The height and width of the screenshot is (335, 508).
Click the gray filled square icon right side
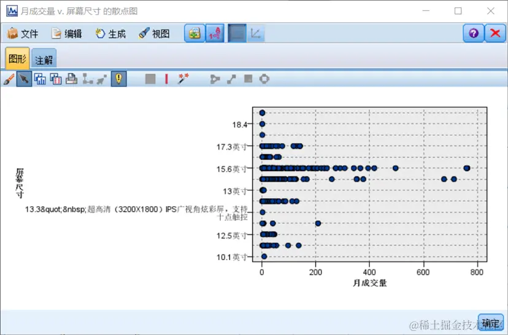pyautogui.click(x=248, y=79)
